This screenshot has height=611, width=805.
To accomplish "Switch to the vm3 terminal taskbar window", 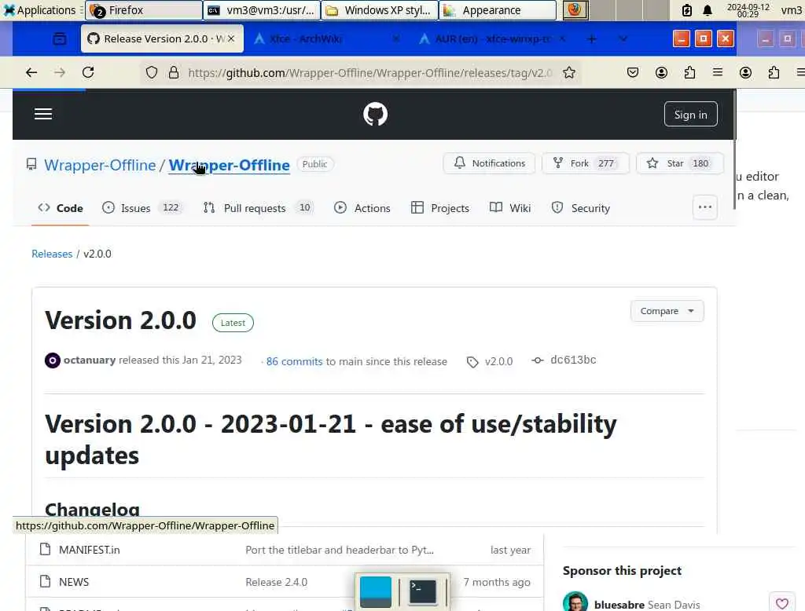I will 261,9.
